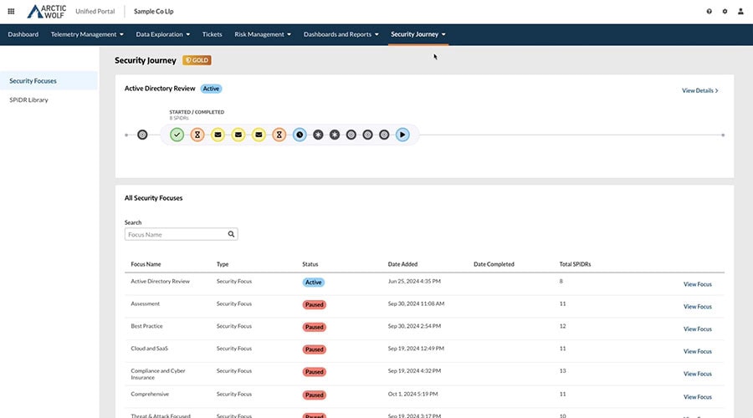Click the Active badge beside Active Directory Review heading
The width and height of the screenshot is (753, 418).
tap(211, 89)
